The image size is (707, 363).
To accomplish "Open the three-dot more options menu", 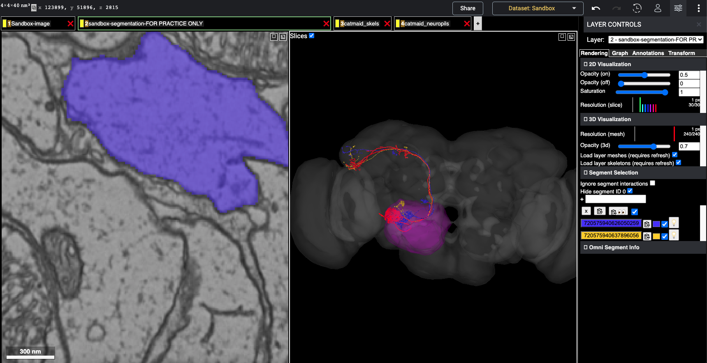I will point(698,8).
